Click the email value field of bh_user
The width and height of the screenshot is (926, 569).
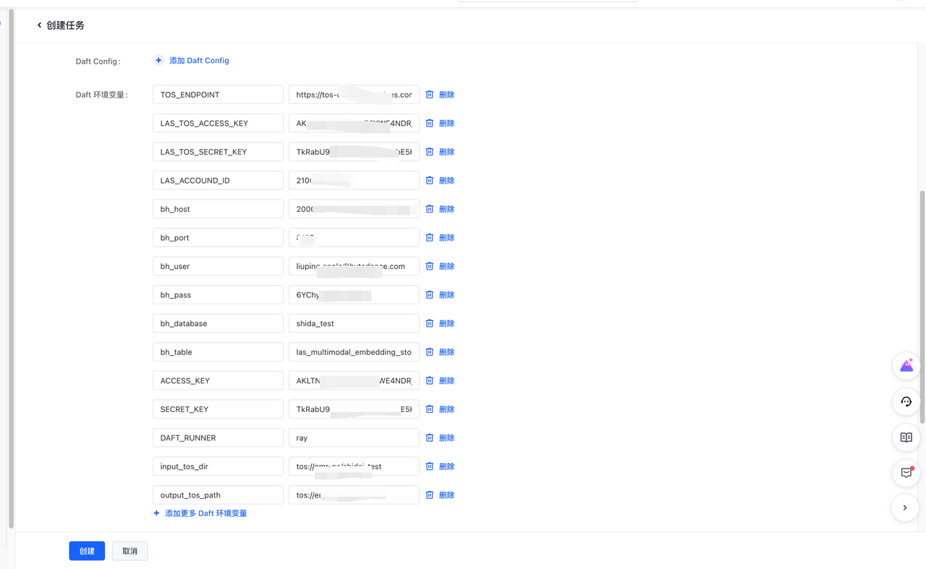click(354, 266)
